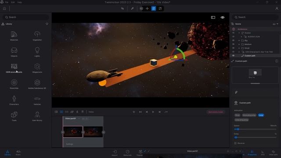Add a new media with plus button
The width and height of the screenshot is (281, 158).
(133, 112)
